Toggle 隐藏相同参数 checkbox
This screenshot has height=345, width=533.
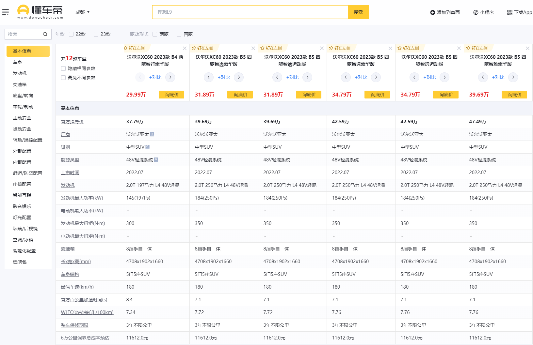pos(63,68)
